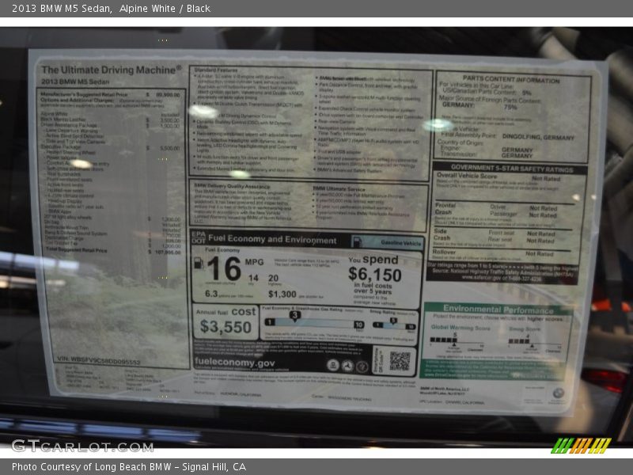This screenshot has width=633, height=475.
Task: Click the '20' highway MPG value
Action: point(273,278)
